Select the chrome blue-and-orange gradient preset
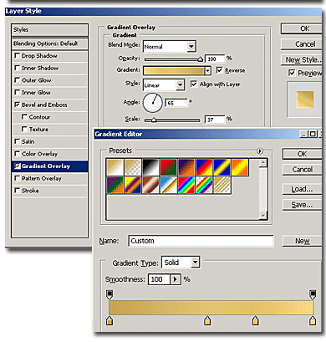326x342 pixels. (168, 185)
